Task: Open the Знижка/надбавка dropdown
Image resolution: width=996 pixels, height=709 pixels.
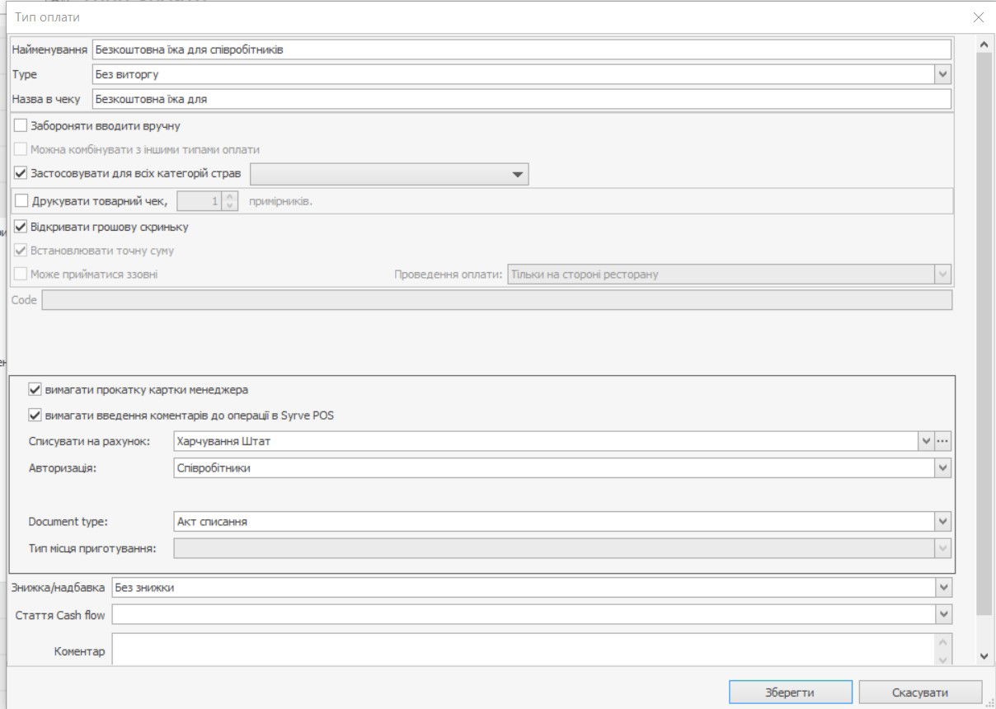Action: coord(943,588)
